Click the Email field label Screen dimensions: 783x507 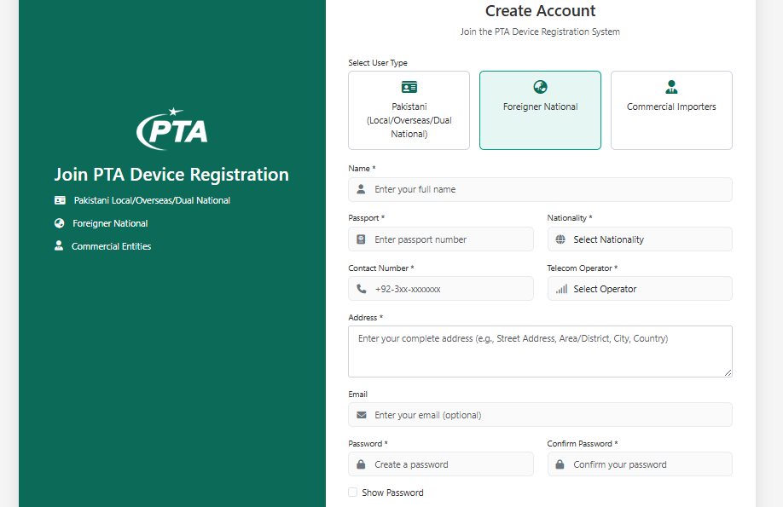coord(357,395)
